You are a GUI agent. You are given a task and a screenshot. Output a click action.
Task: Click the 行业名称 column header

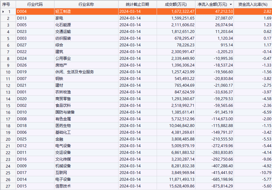pos(86,4)
